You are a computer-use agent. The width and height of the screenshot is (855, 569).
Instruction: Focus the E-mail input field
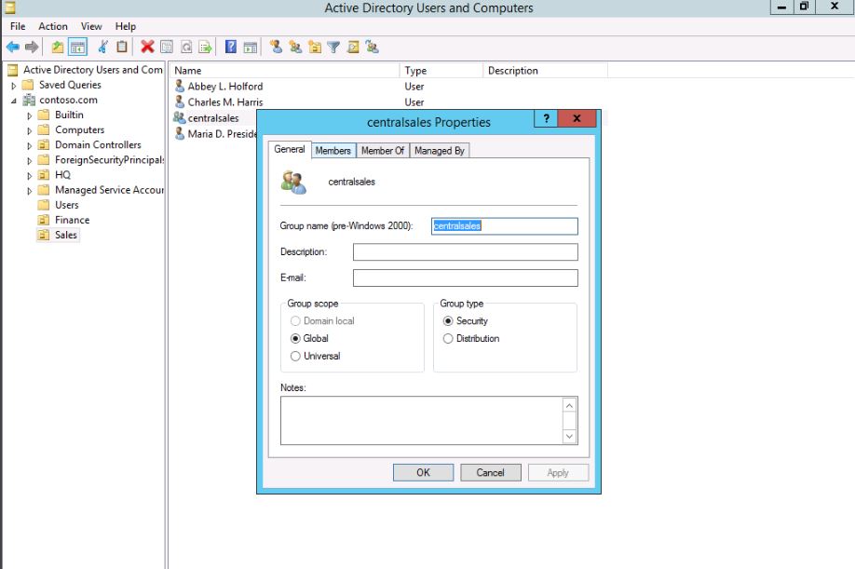coord(465,278)
